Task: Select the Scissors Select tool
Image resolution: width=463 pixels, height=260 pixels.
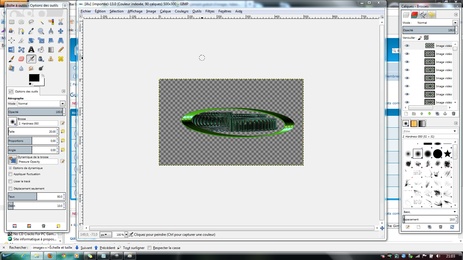Action: coord(61,22)
